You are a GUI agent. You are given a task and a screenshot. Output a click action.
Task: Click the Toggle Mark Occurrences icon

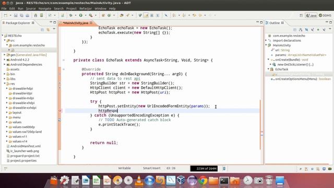[146, 15]
